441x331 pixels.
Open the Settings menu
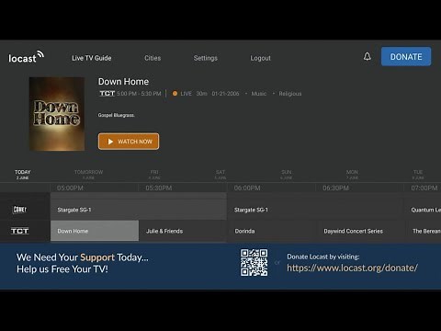(x=206, y=58)
